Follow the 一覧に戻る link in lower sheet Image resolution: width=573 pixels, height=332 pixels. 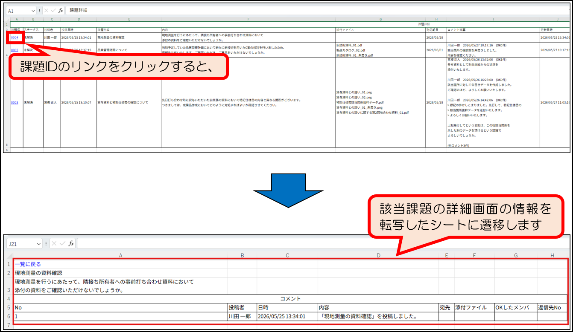(28, 264)
